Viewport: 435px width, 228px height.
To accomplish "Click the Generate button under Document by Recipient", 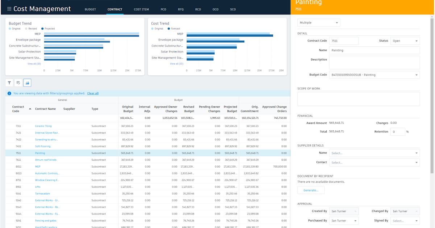I will 311,190.
